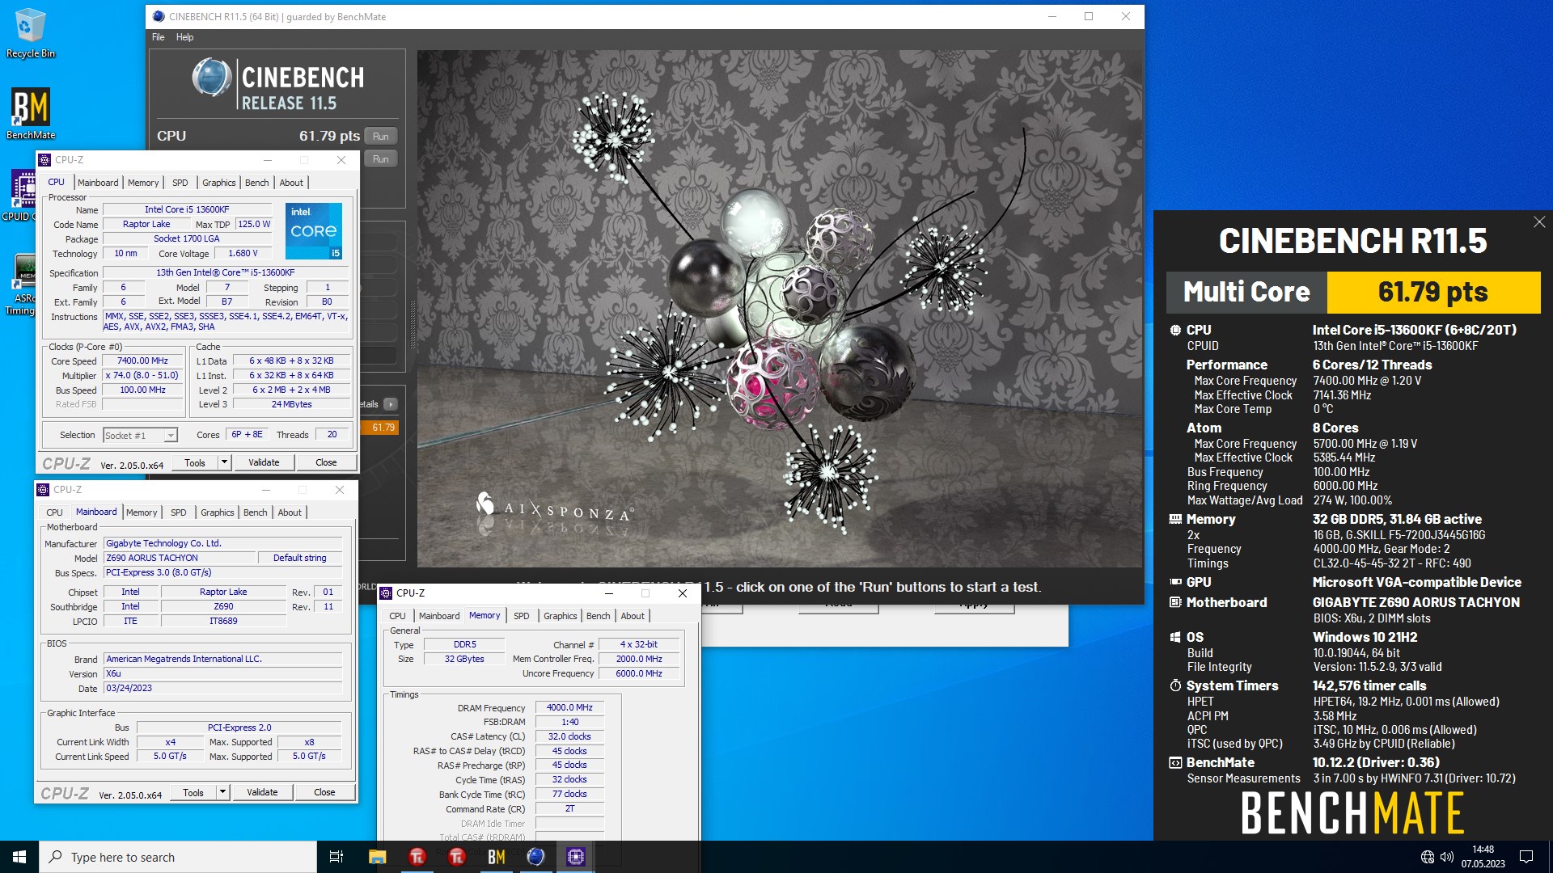Open Task View from the taskbar

(x=336, y=857)
